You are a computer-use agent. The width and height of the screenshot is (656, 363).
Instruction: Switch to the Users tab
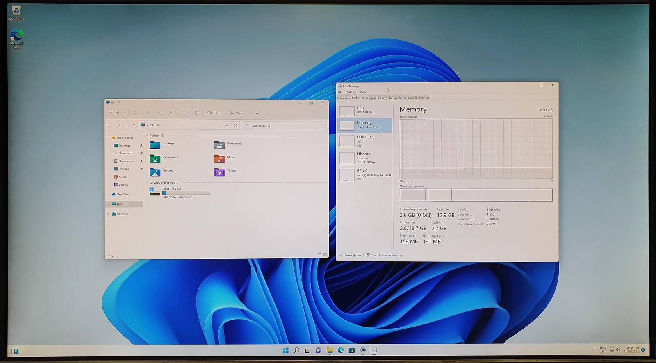pos(403,98)
